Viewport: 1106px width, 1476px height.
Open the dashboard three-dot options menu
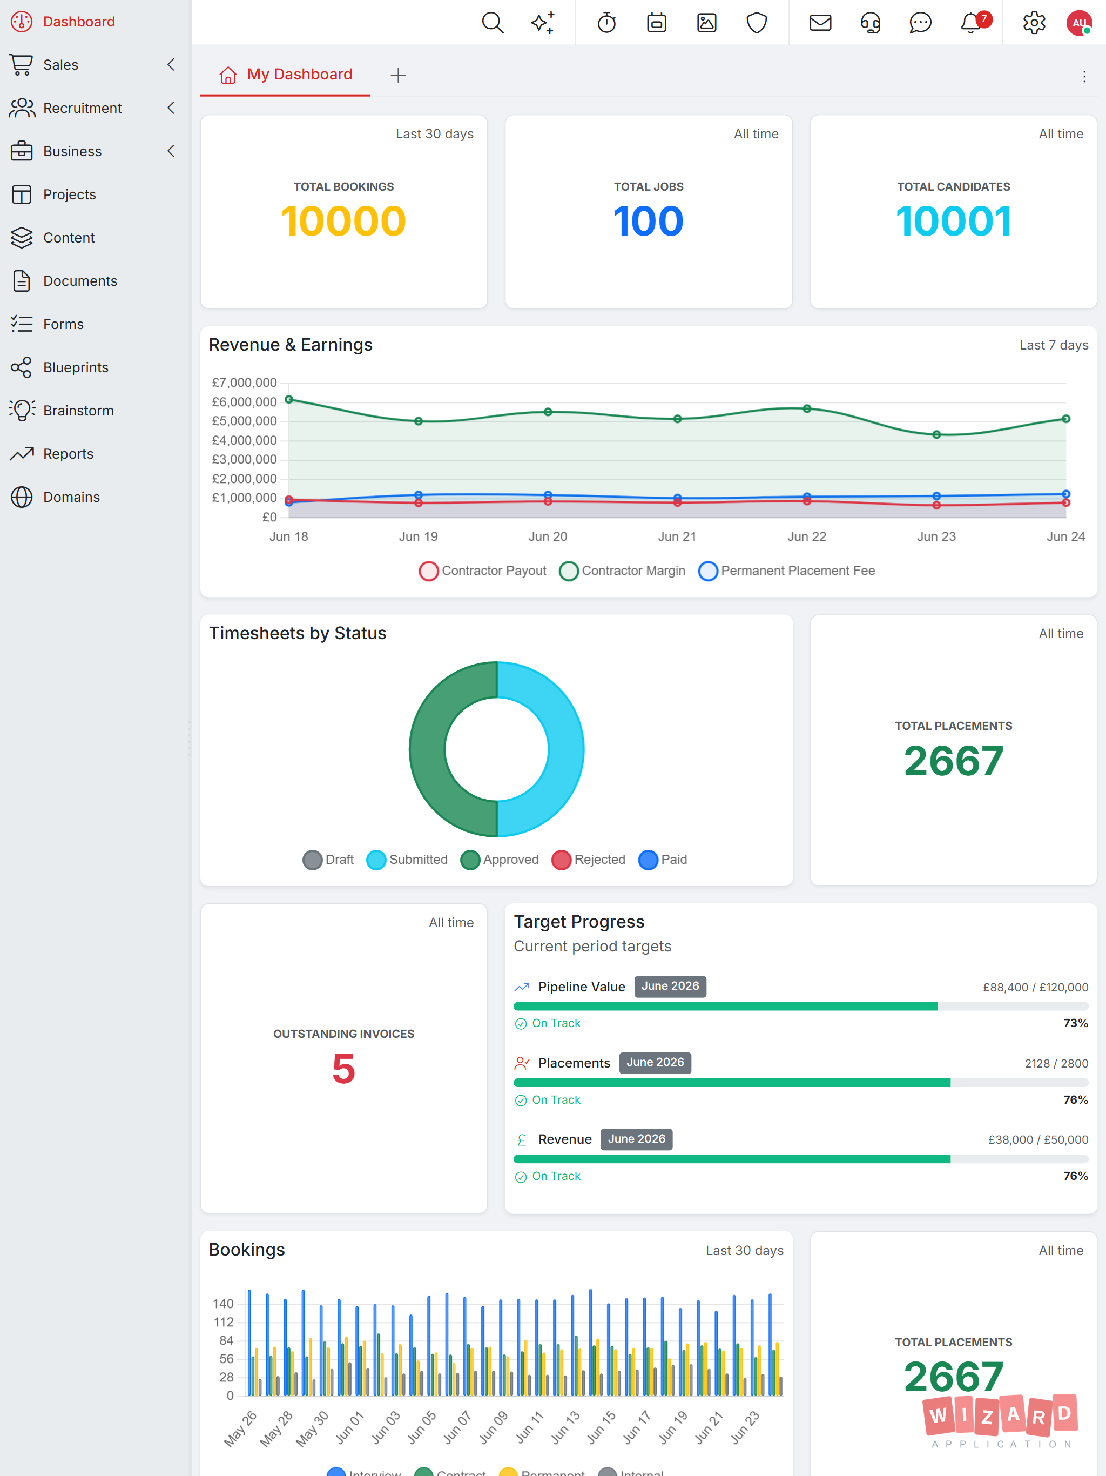pos(1084,77)
